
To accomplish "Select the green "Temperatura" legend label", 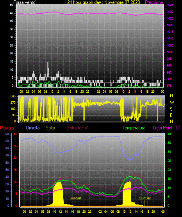I will coord(134,128).
